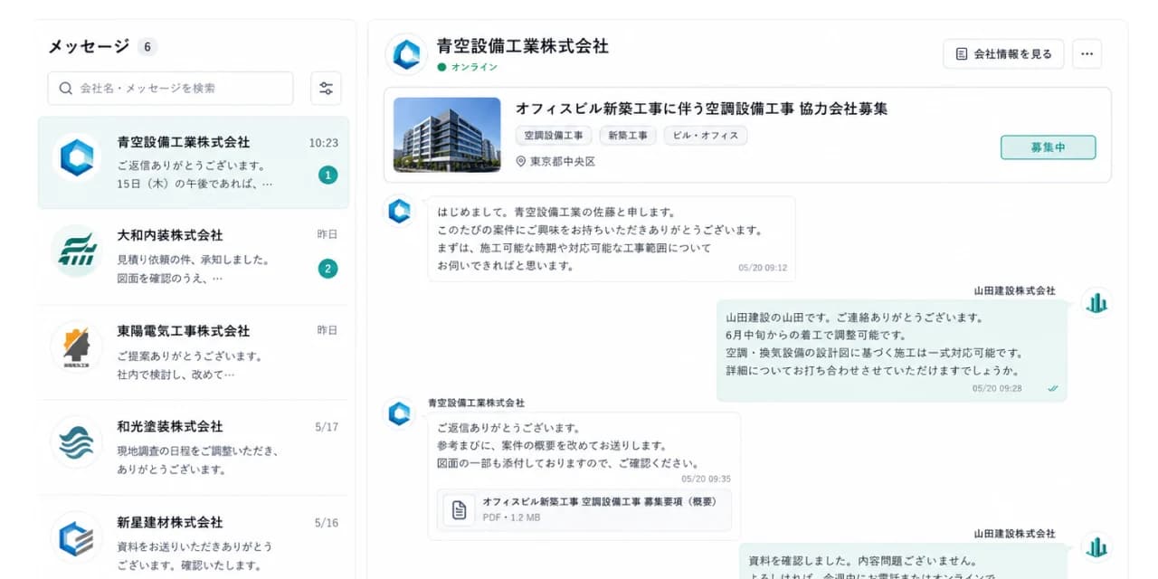This screenshot has width=1158, height=579.
Task: Click the オンライン status indicator
Action: (x=468, y=67)
